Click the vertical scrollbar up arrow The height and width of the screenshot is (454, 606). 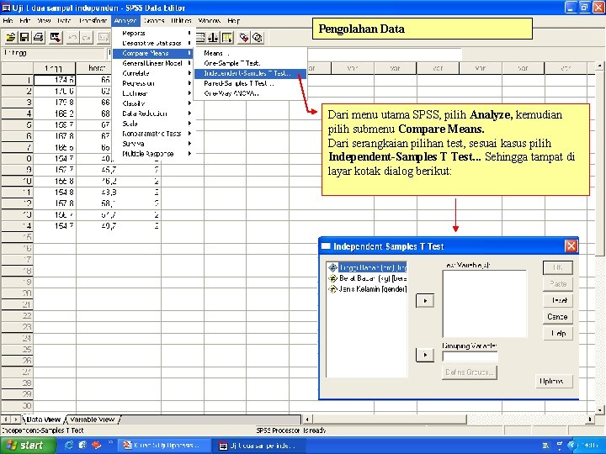click(x=600, y=66)
